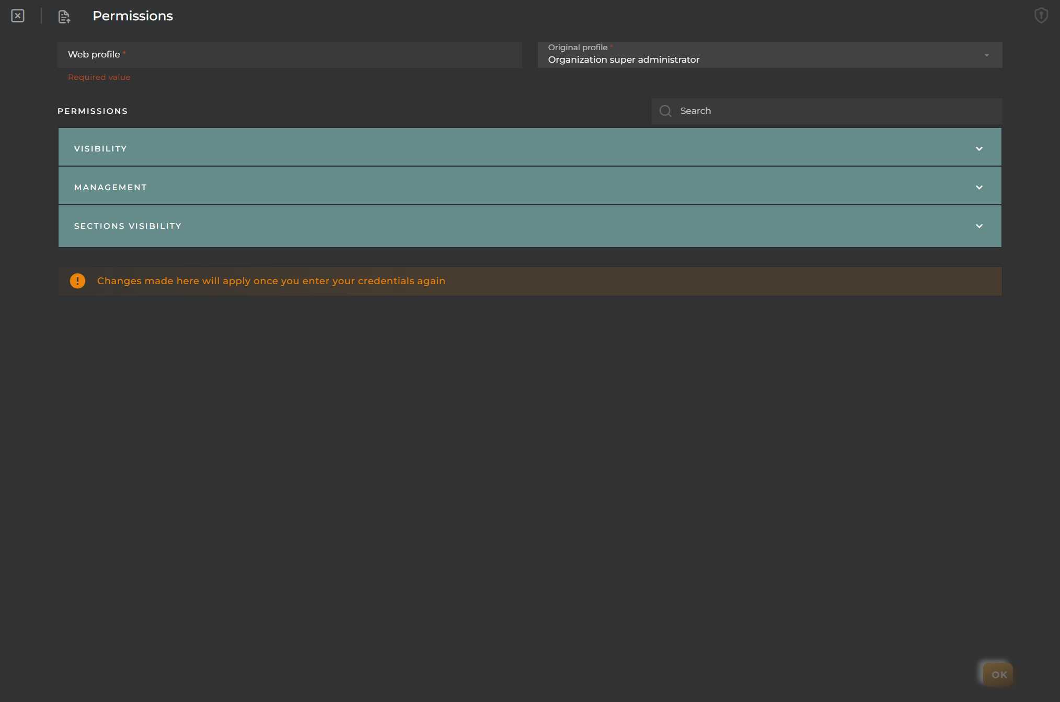Click the Visibility chevron arrow
The width and height of the screenshot is (1060, 702).
(x=979, y=149)
